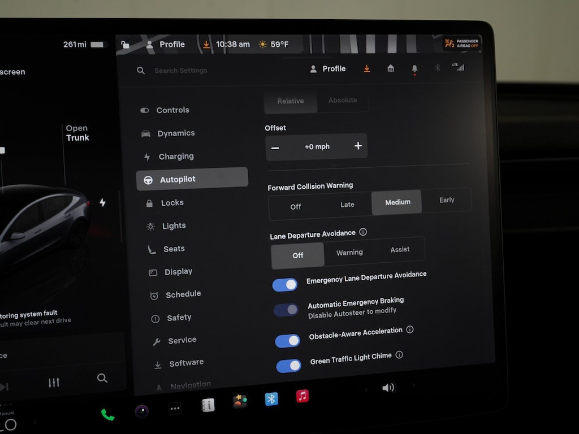The width and height of the screenshot is (579, 434).
Task: Increase speed offset with plus button
Action: [358, 146]
